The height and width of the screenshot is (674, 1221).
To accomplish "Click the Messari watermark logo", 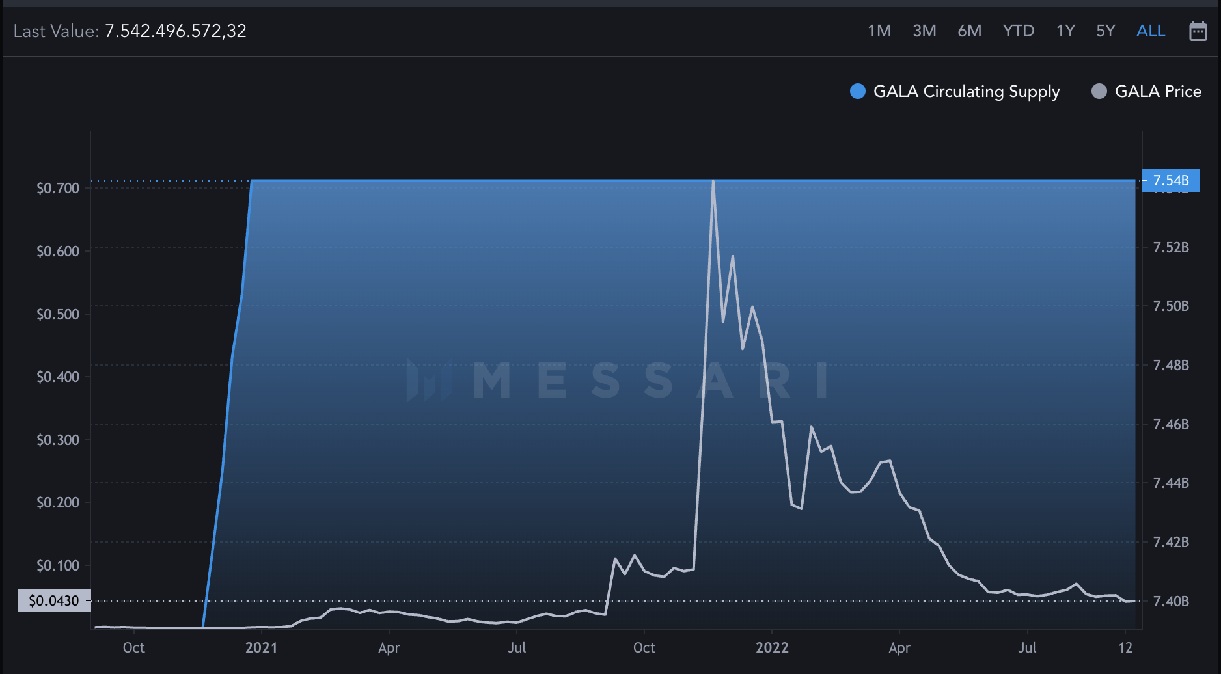I will (429, 380).
